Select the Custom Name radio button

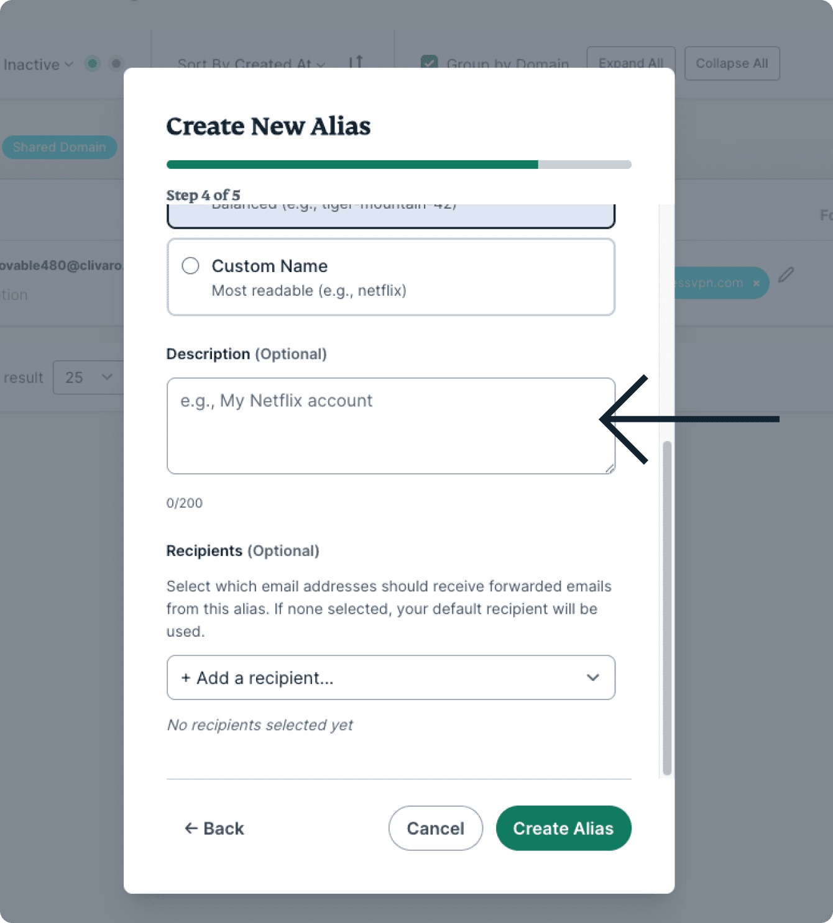point(190,266)
